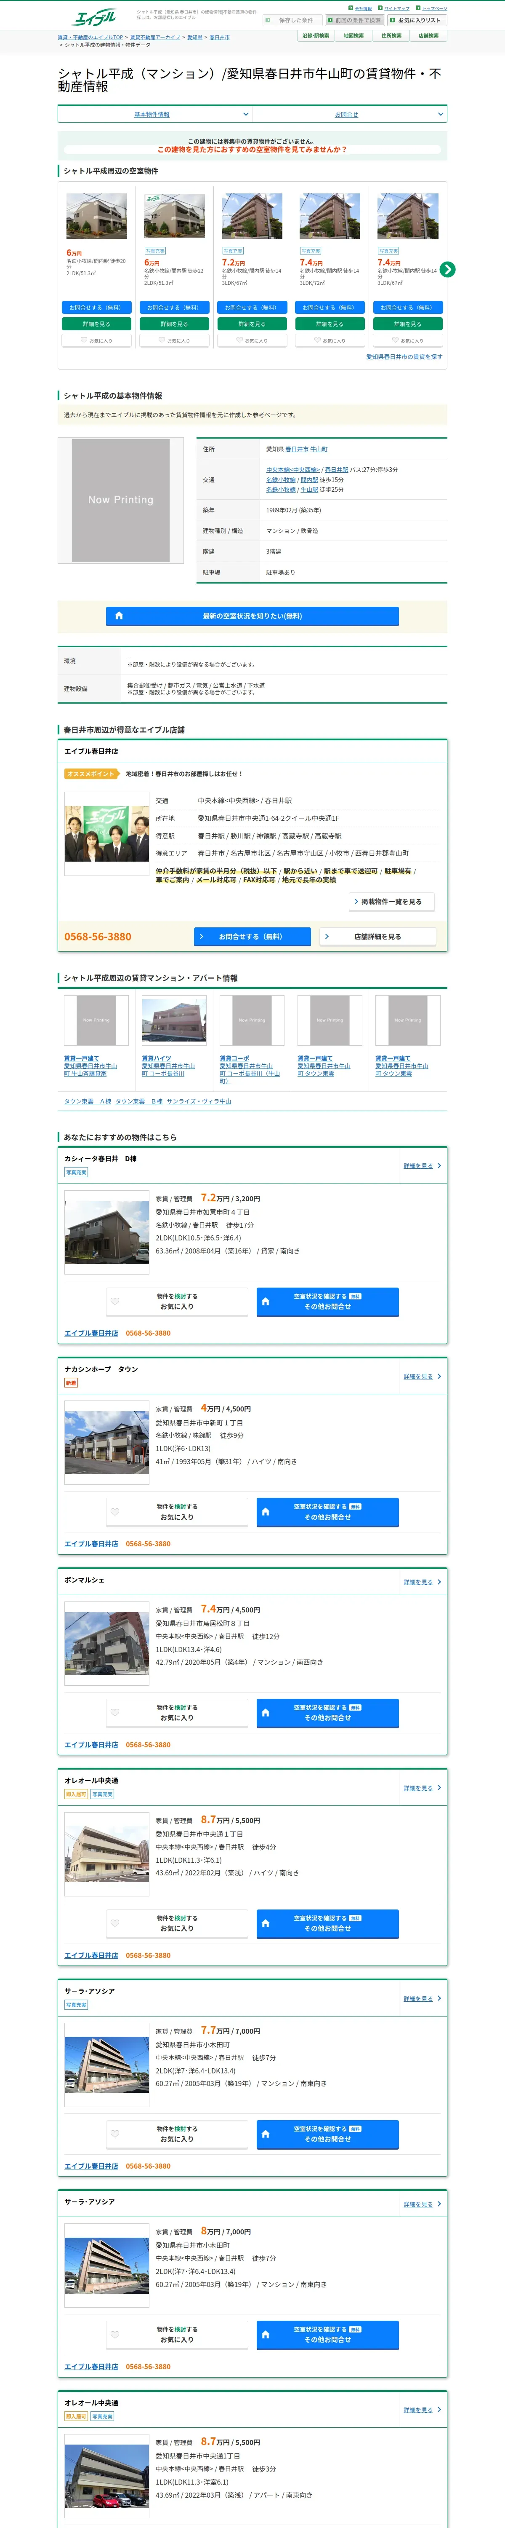Click 空室状況を確認する for カシィータ春日井
Image resolution: width=505 pixels, height=2528 pixels.
tap(327, 1301)
